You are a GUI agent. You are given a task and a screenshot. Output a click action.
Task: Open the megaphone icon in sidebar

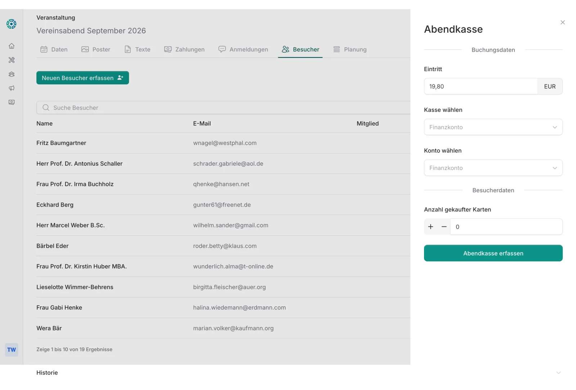pyautogui.click(x=12, y=88)
